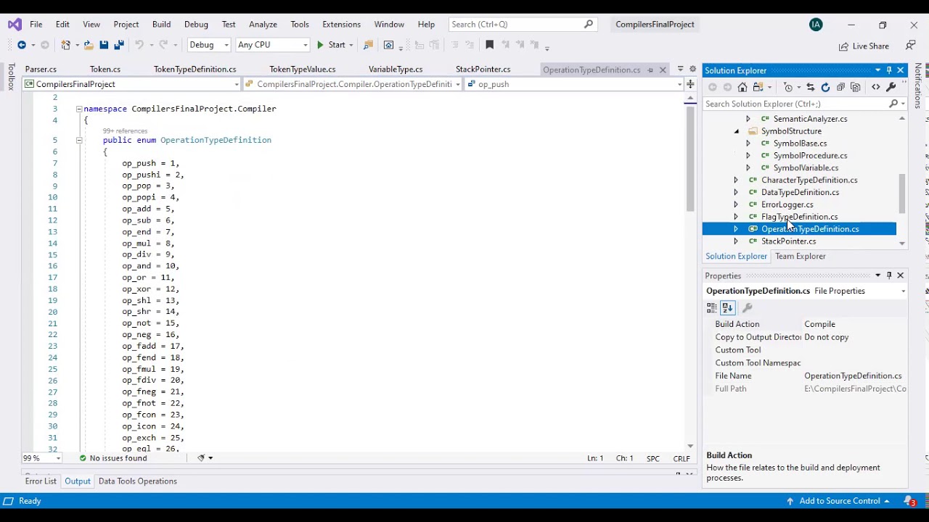Open the Error List tab
Viewport: 929px width, 522px height.
tap(41, 481)
